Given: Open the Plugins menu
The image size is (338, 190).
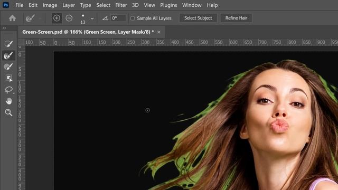Looking at the screenshot, I should [x=168, y=5].
